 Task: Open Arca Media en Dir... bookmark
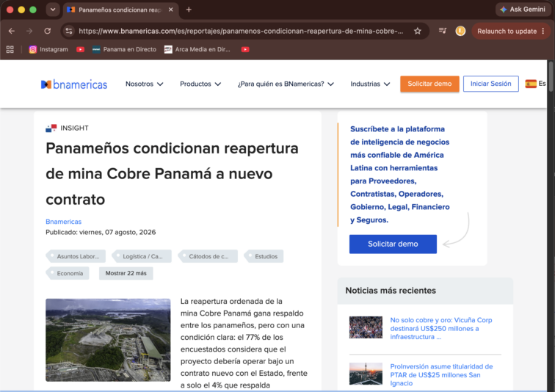(x=197, y=49)
